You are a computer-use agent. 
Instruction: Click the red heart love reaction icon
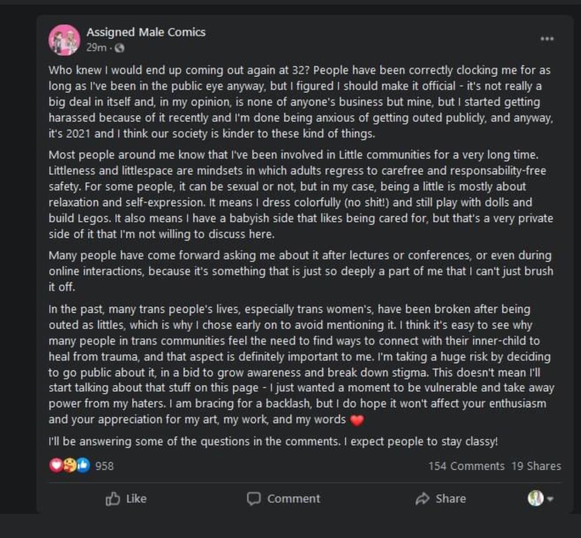[56, 465]
